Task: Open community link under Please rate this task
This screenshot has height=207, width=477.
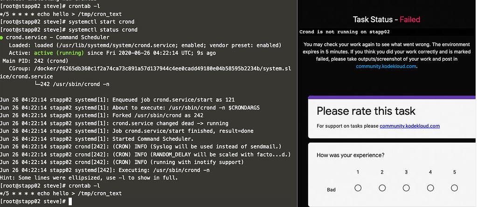Action: click(x=409, y=126)
